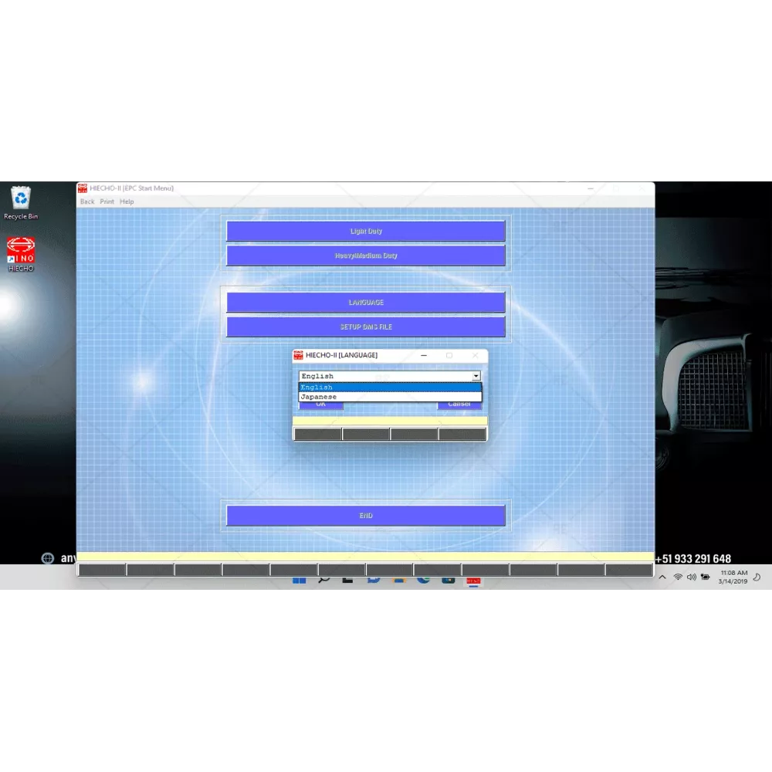This screenshot has width=772, height=772.
Task: Click the taskbar clock showing 11:08 AM
Action: click(x=733, y=577)
